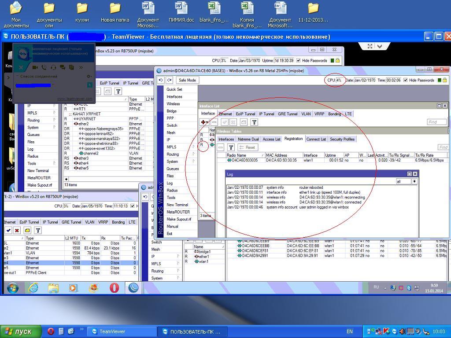Open the VRRP tab in TE-2 WinBox window

coord(103,222)
